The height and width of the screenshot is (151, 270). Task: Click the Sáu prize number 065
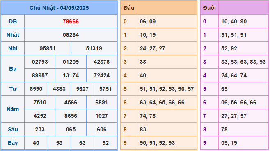pos(71,130)
